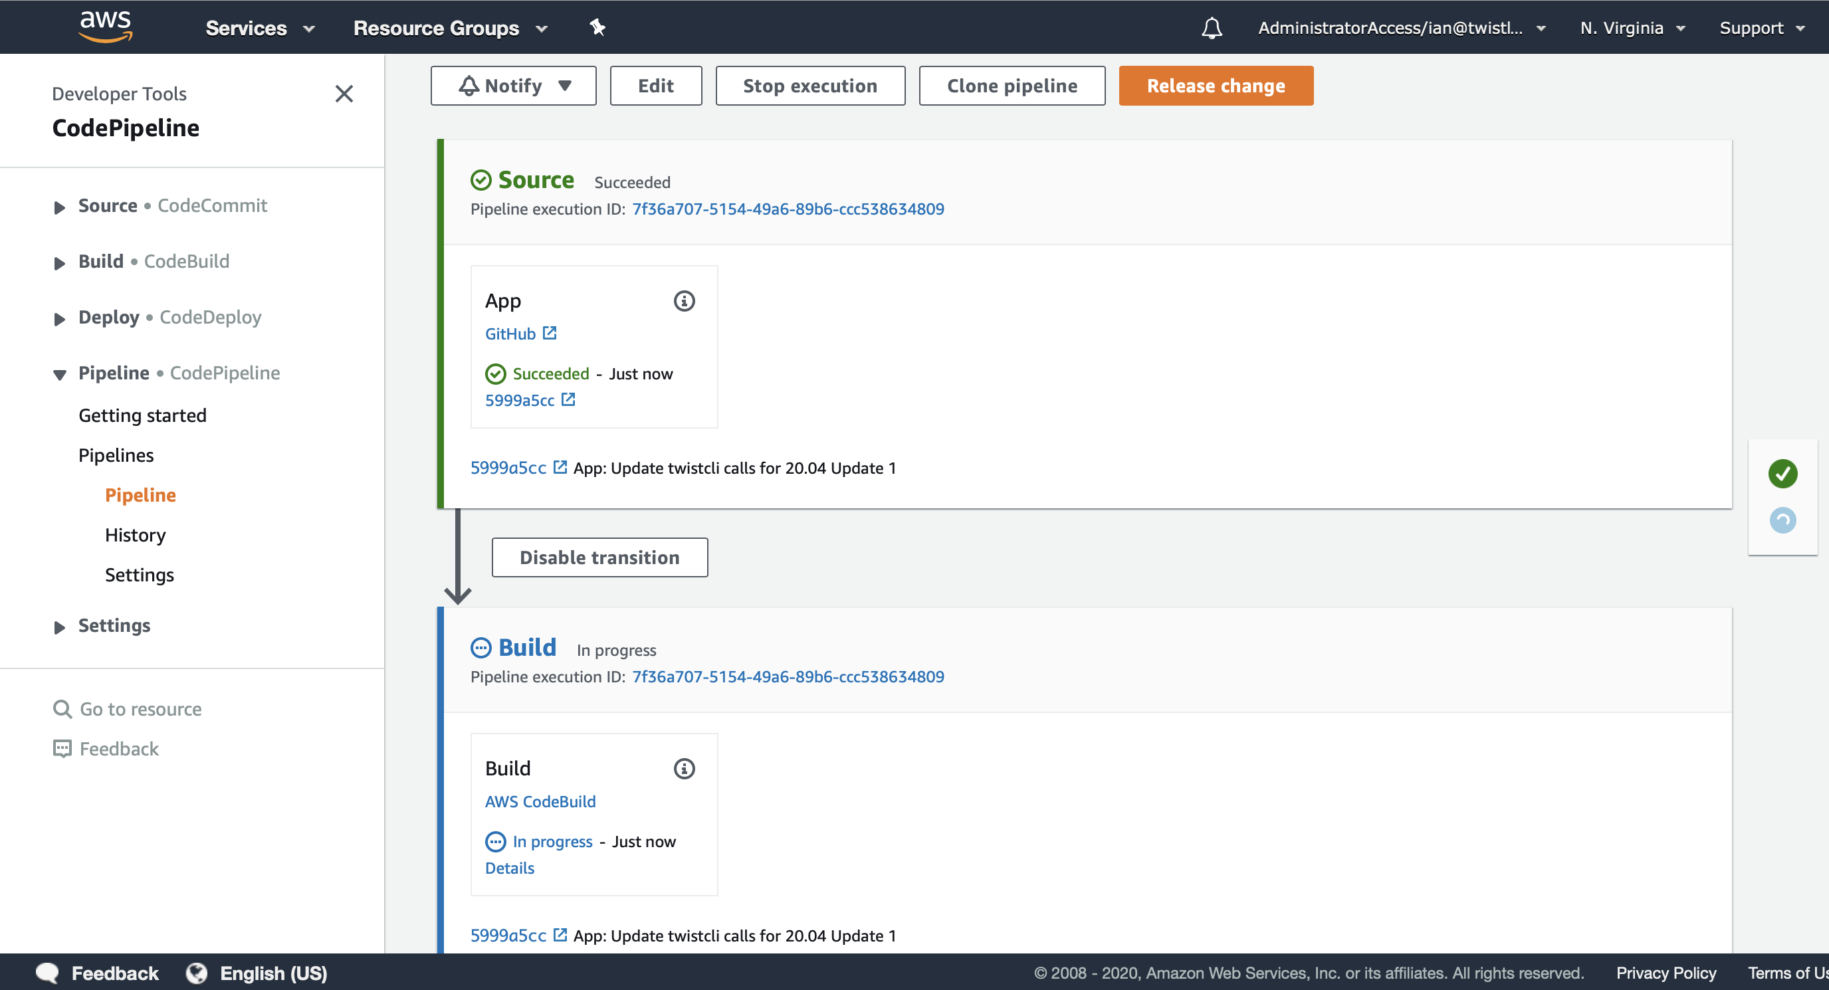Expand the bottom Settings section in sidebar

pos(60,627)
